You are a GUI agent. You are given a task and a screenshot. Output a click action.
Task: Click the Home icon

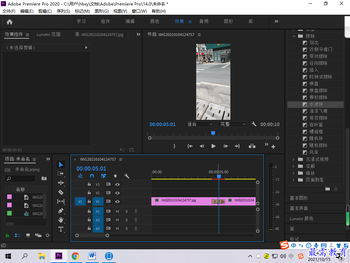pyautogui.click(x=10, y=22)
